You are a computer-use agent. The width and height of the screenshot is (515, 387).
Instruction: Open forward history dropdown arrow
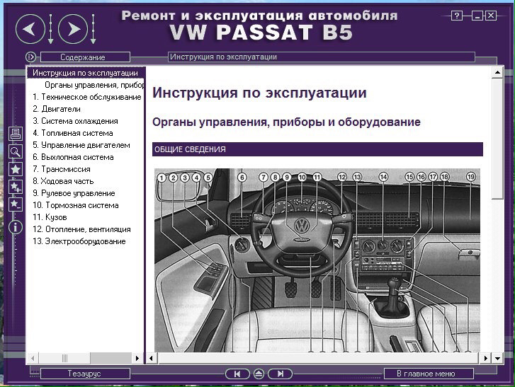pyautogui.click(x=94, y=29)
